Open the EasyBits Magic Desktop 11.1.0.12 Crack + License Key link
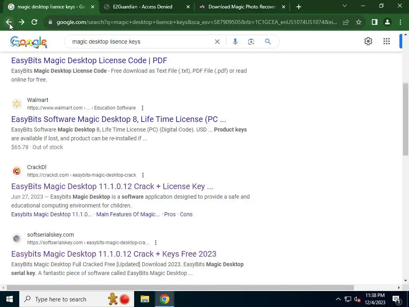 point(112,186)
